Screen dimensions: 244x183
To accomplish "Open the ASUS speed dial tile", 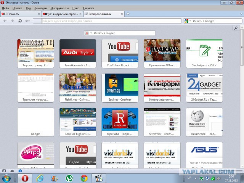I will (x=204, y=155).
